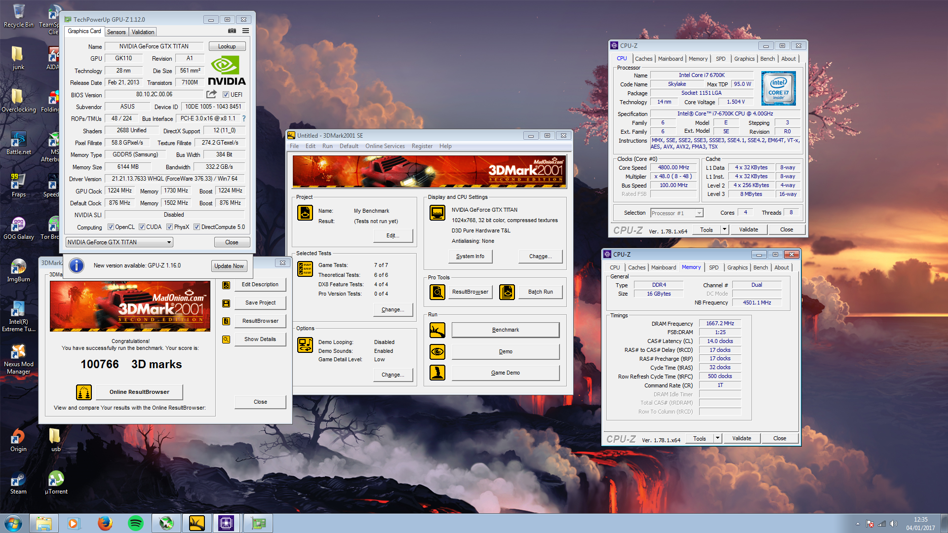Click the Game Demo icon in 3DMark2001
Viewport: 948px width, 533px height.
pyautogui.click(x=437, y=373)
